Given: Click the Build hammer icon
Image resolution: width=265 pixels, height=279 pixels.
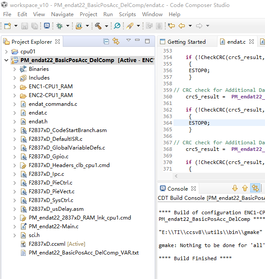Looking at the screenshot, I should click(x=98, y=26).
